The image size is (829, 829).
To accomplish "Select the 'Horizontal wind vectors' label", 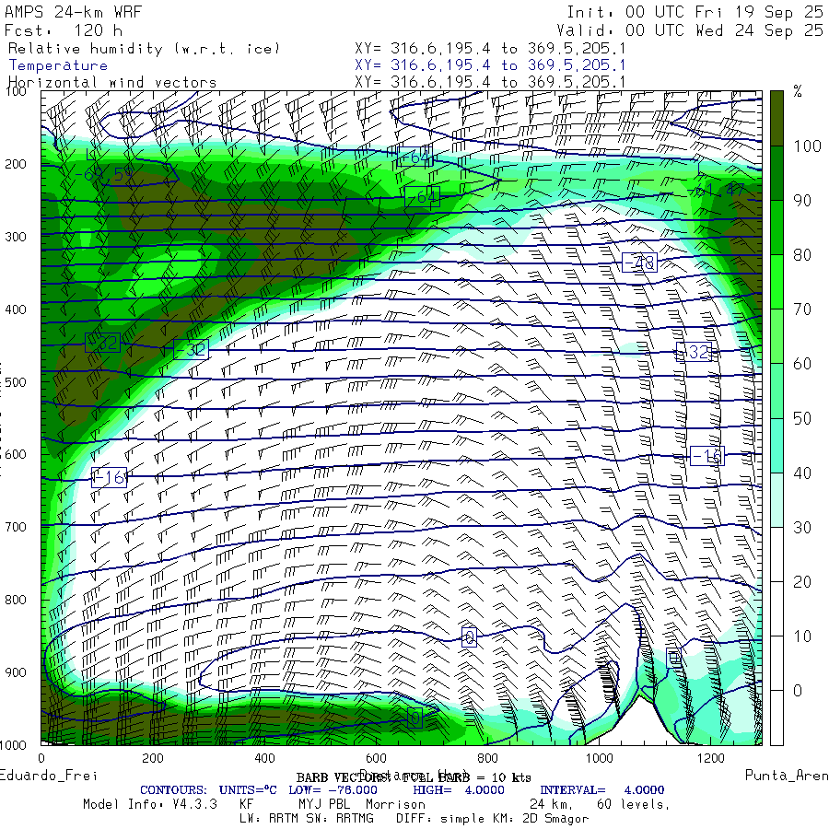I will pos(112,83).
